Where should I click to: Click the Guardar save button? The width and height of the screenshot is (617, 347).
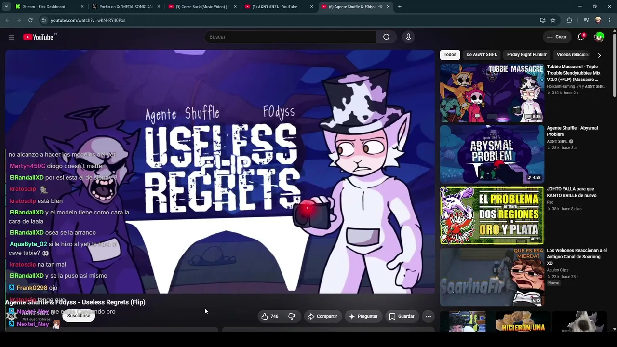[402, 316]
